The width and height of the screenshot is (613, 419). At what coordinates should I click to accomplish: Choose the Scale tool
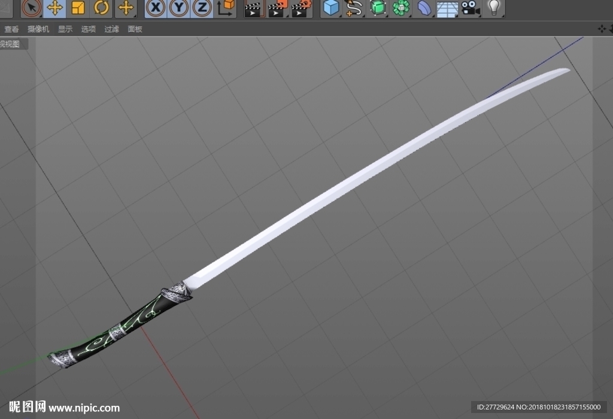click(78, 8)
